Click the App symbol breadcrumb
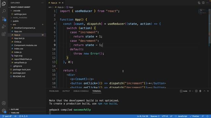Screen dimensions: 211x118 (70, 7)
